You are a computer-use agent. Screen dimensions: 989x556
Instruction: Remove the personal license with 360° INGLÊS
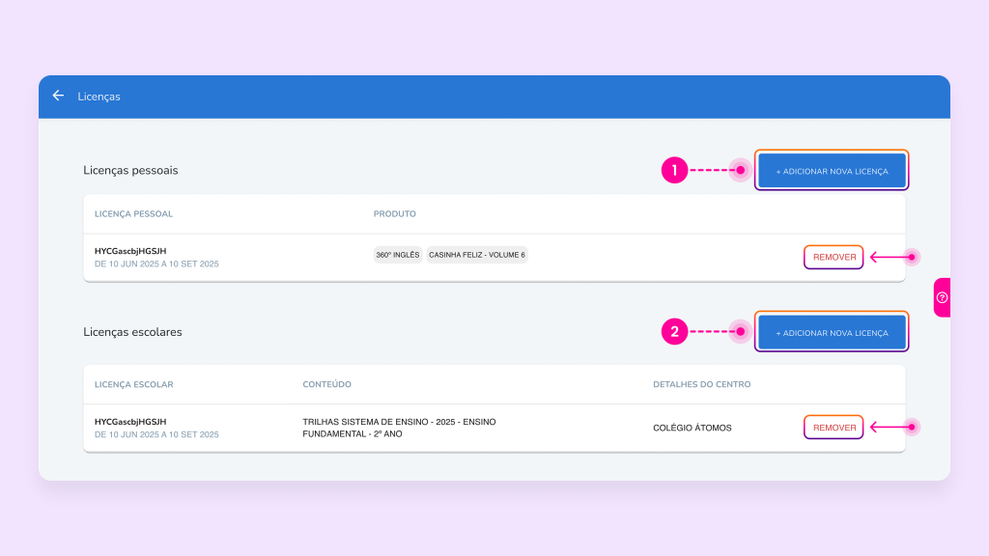834,257
